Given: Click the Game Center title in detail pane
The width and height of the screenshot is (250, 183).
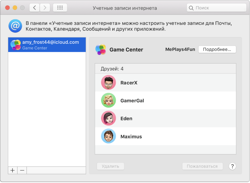Looking at the screenshot, I should coord(126,50).
